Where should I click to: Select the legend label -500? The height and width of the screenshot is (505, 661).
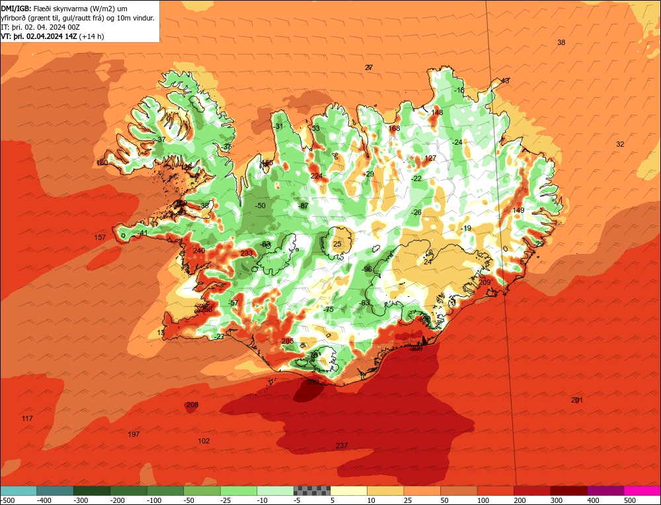coord(7,500)
